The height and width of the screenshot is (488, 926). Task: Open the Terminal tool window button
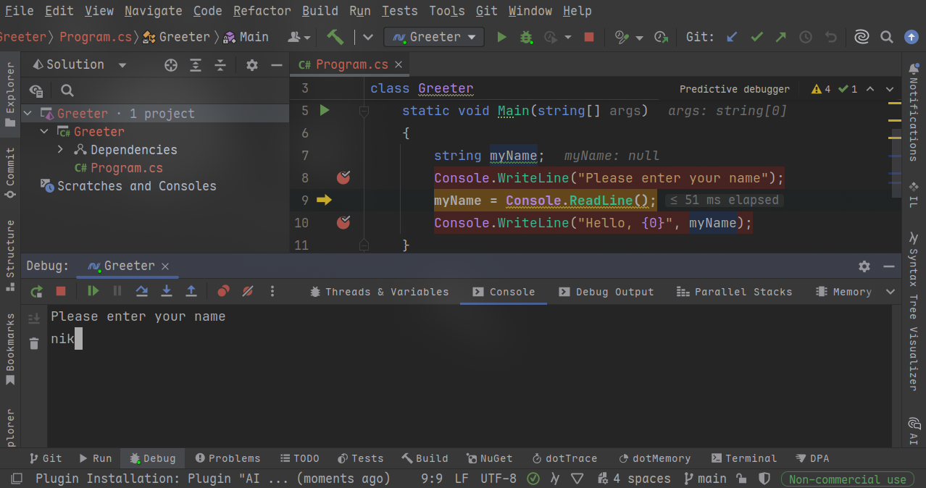click(743, 458)
